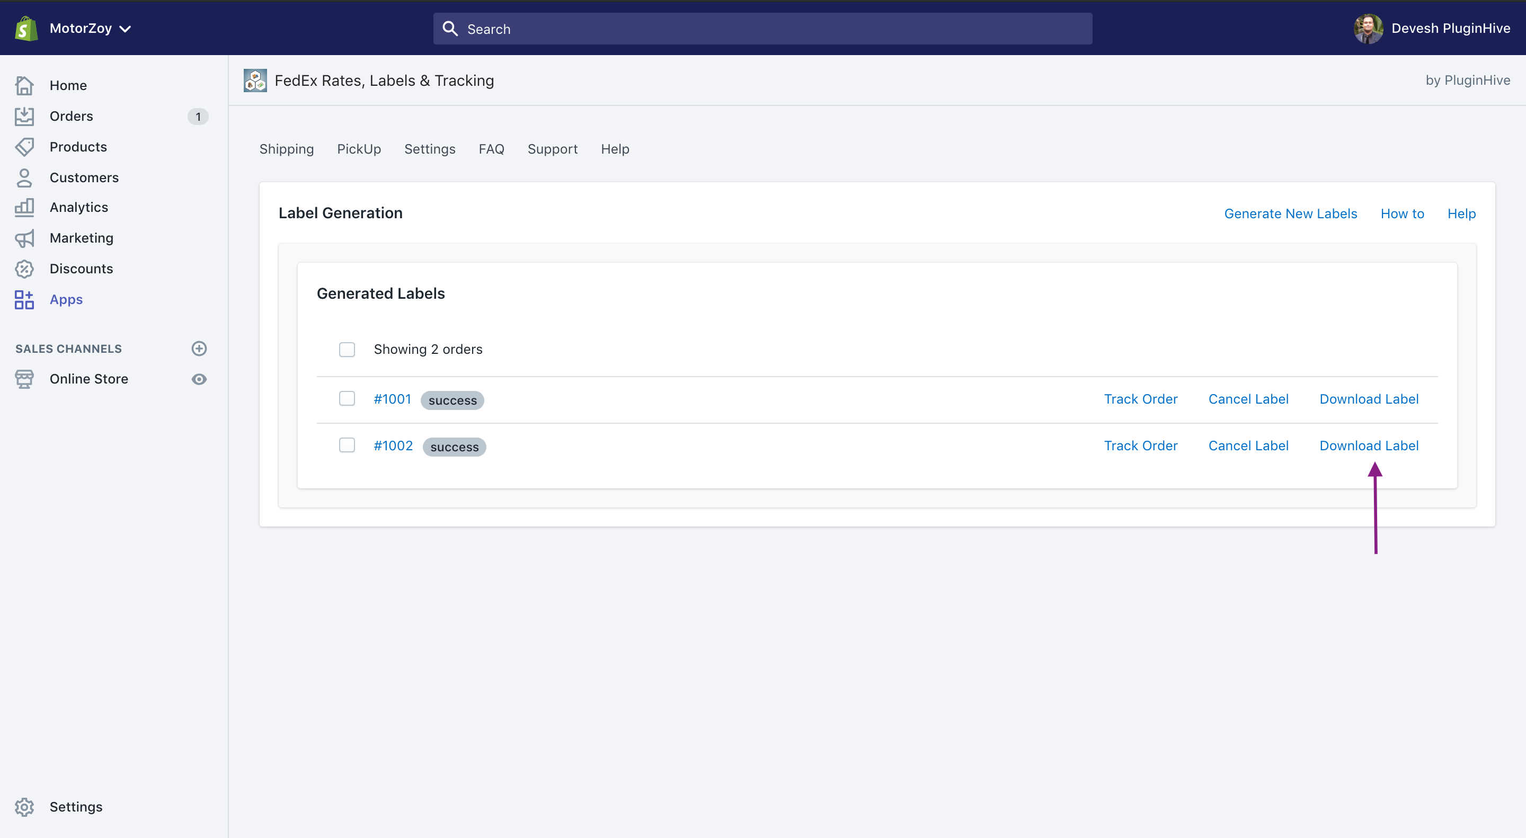Click the Online Store sales channel icon

(x=25, y=379)
